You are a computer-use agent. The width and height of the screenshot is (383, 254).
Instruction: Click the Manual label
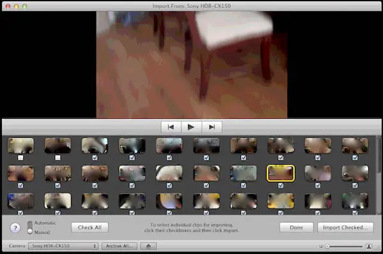click(x=42, y=232)
